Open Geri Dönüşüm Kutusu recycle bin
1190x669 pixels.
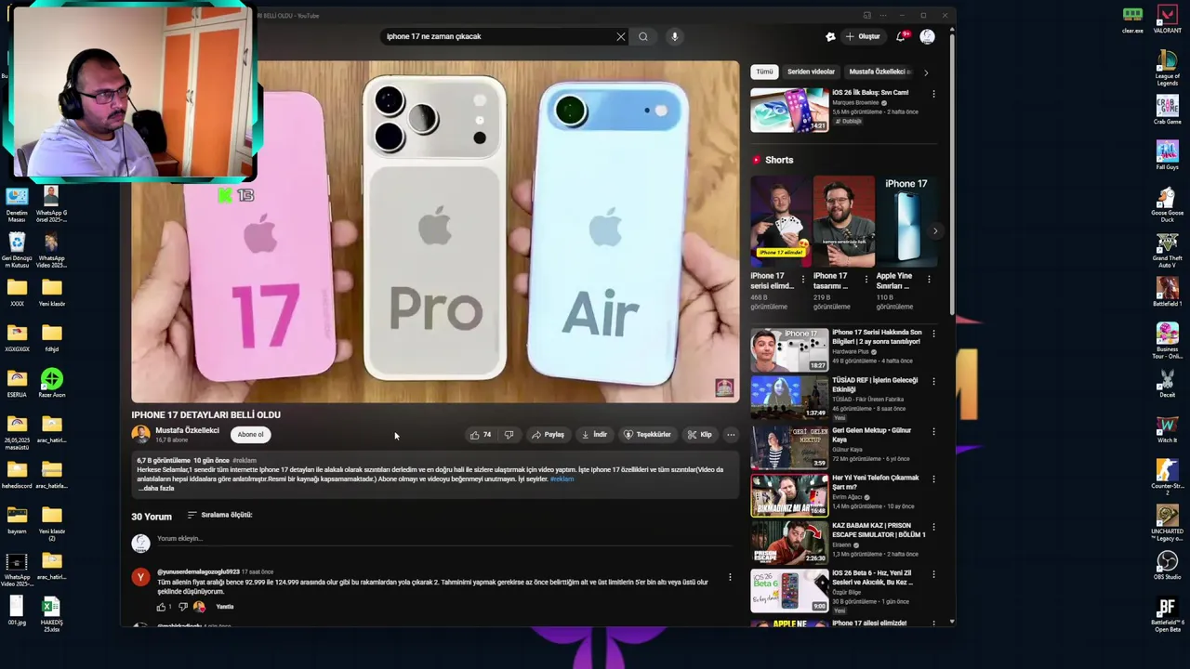17,251
